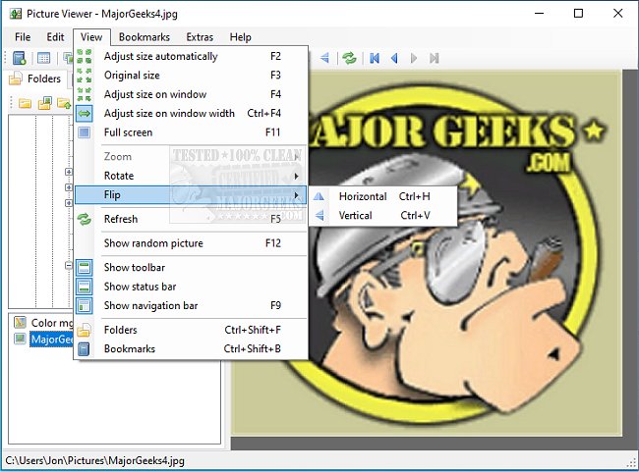Open the File menu

coord(23,37)
